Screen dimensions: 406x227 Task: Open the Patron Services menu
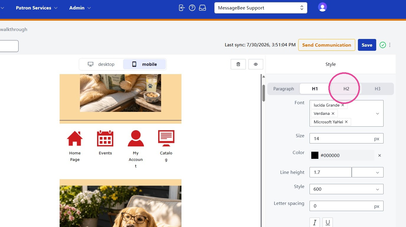pos(37,8)
